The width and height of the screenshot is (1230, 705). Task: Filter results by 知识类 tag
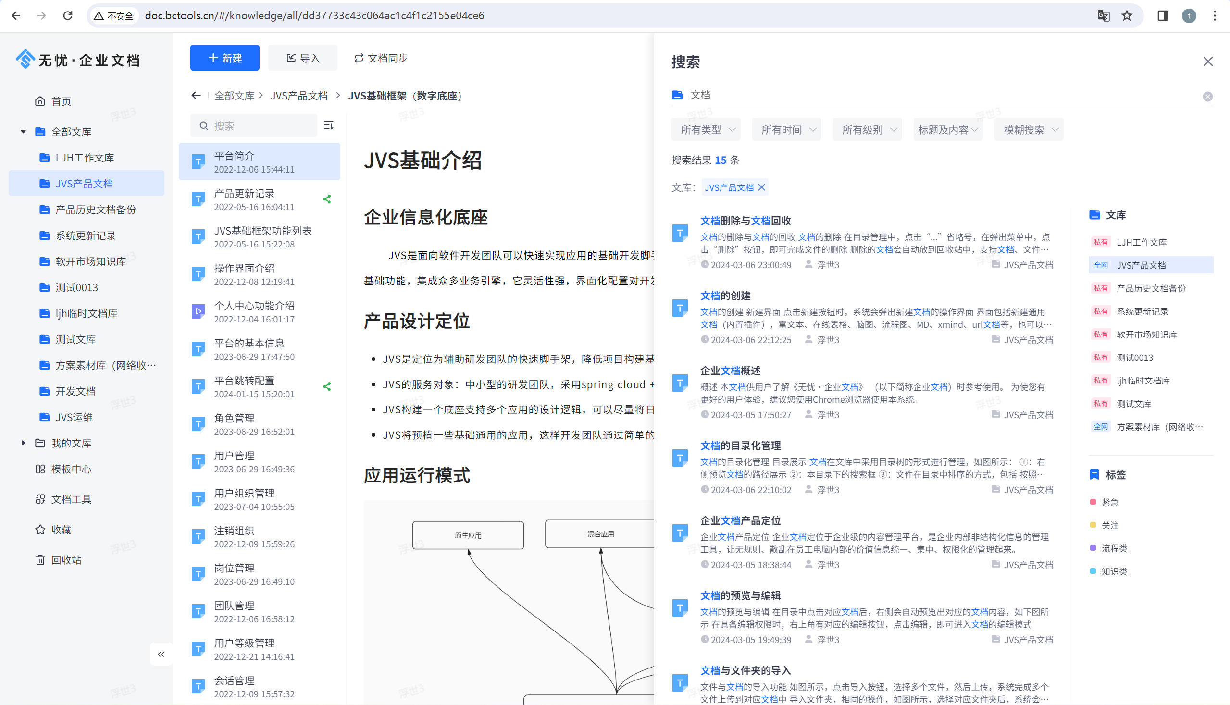coord(1114,571)
